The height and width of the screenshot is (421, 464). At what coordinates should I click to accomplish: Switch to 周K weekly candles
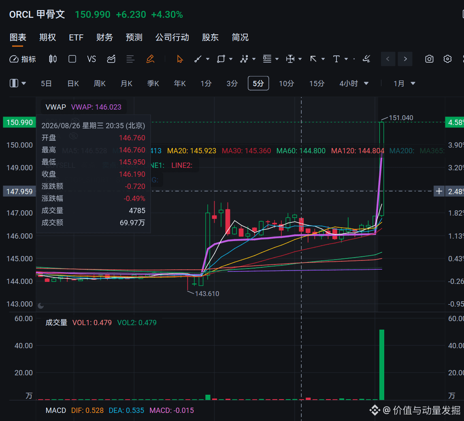pyautogui.click(x=100, y=84)
